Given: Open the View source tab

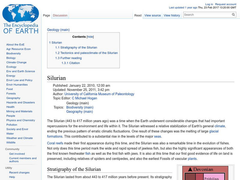Looking at the screenshot, I should pyautogui.click(x=152, y=15).
